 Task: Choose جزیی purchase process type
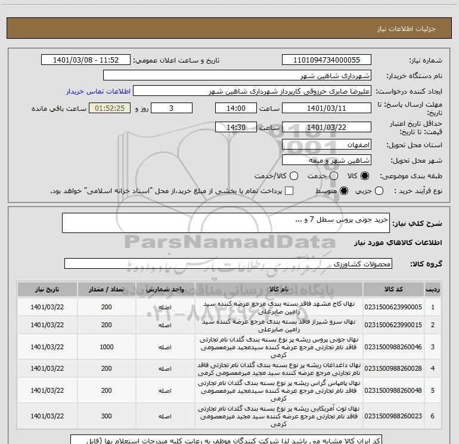click(x=379, y=191)
